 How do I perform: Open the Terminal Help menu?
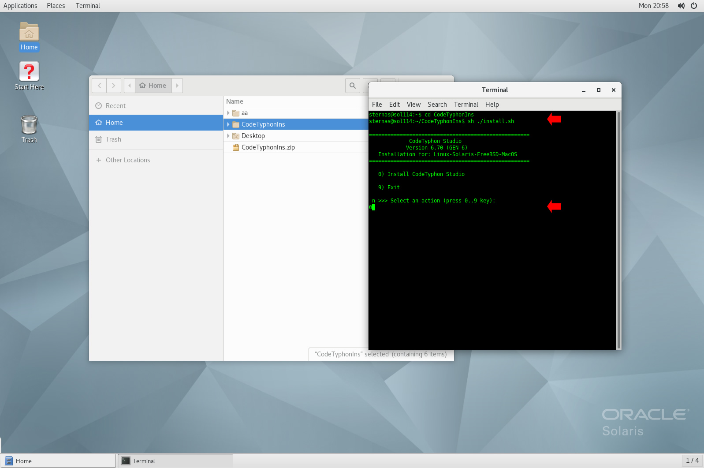(x=492, y=105)
